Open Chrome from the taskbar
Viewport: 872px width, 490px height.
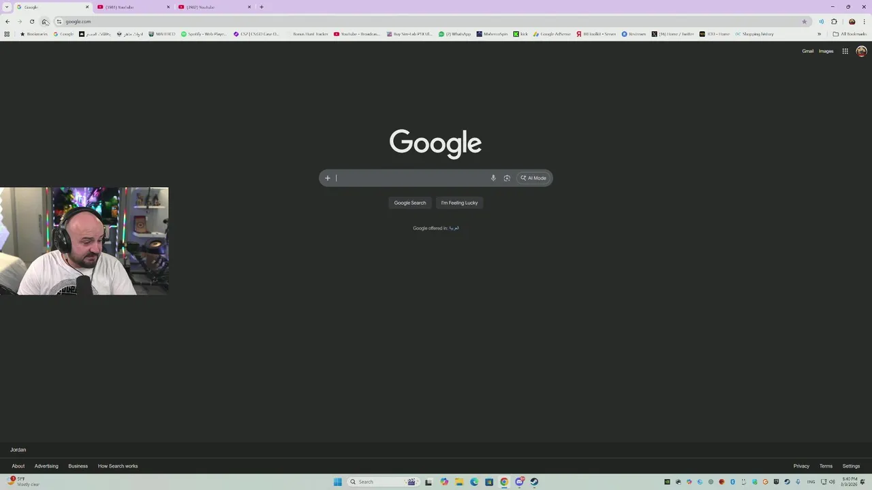tap(504, 482)
